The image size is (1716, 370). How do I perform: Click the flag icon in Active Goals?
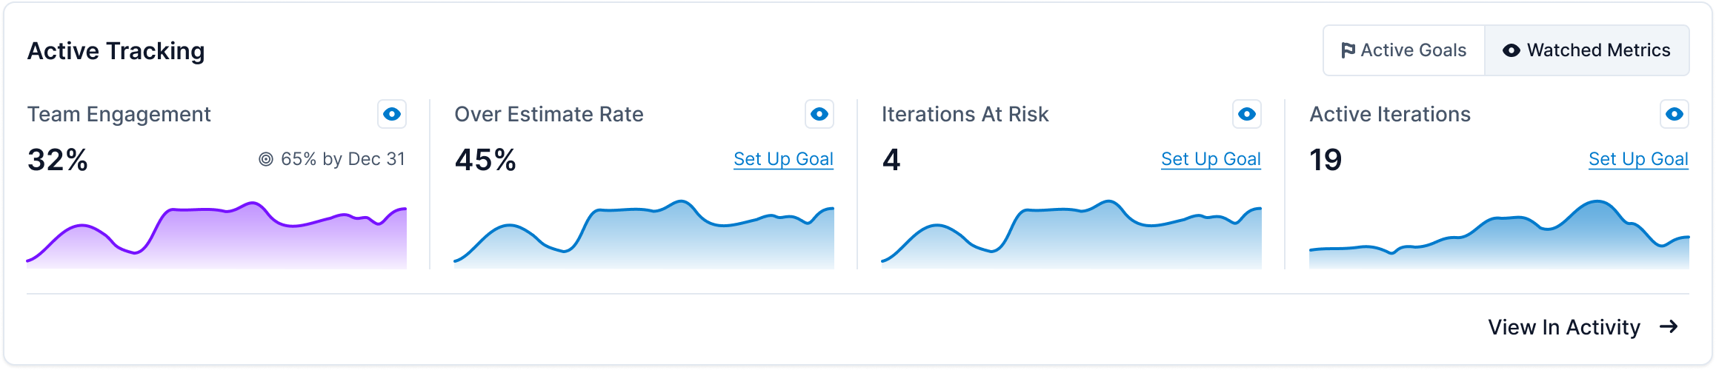(x=1348, y=50)
